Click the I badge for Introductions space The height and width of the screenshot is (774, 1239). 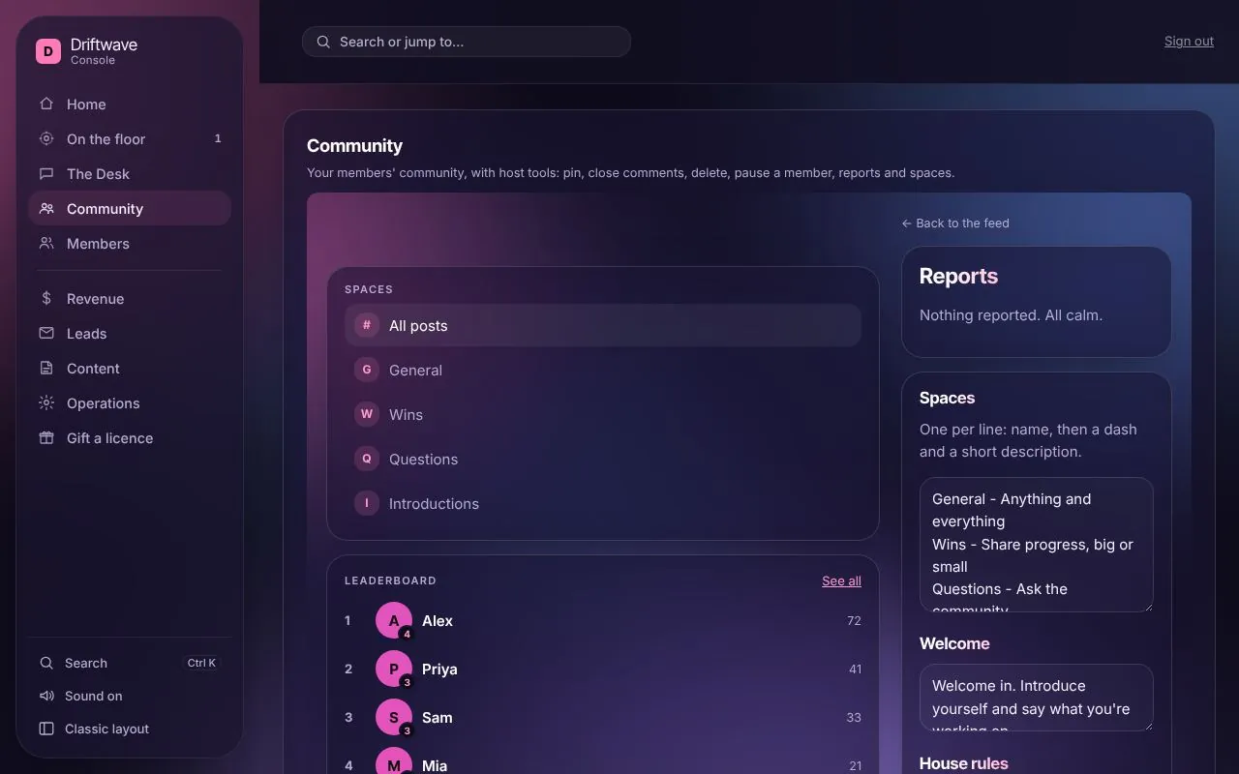(367, 503)
